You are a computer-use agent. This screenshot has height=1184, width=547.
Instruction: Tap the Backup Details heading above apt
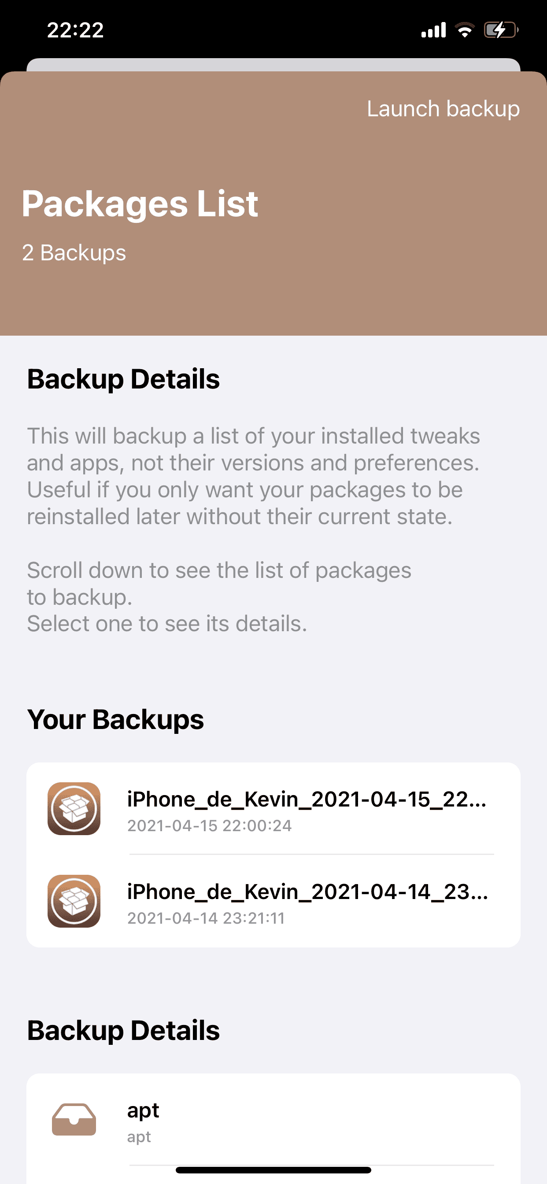point(123,1030)
